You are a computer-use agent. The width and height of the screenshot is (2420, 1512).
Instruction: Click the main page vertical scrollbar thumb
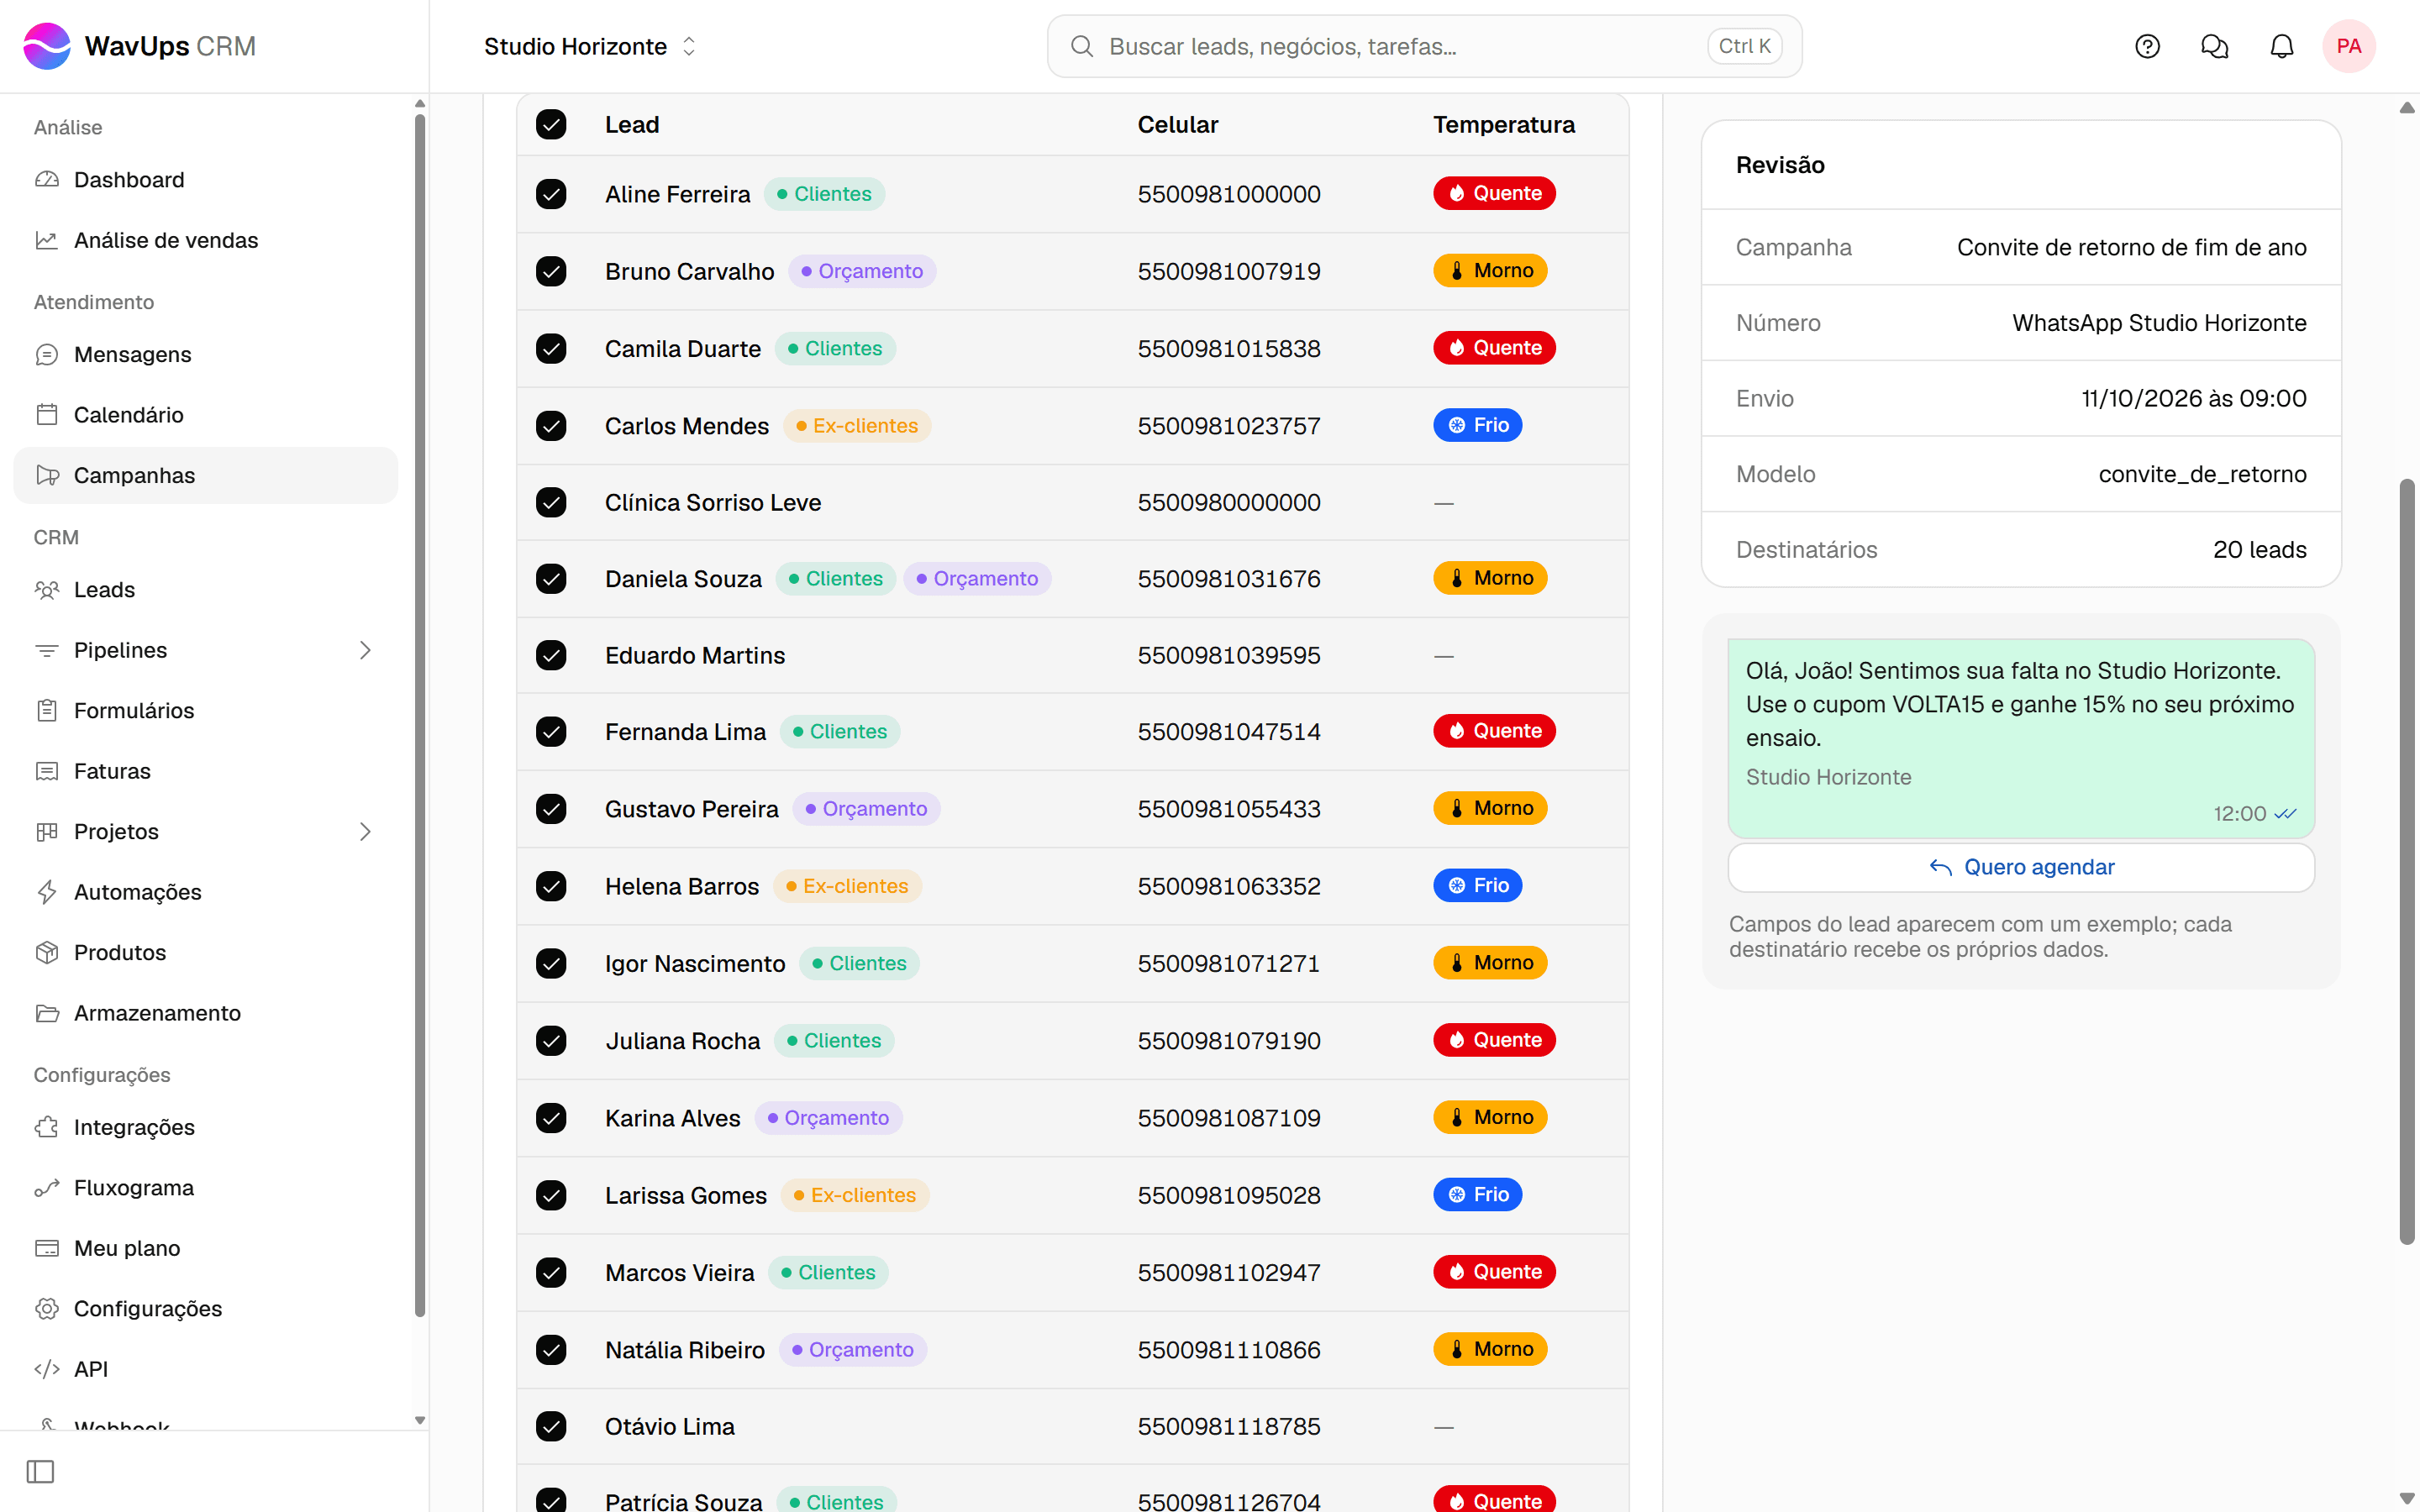pos(2406,862)
